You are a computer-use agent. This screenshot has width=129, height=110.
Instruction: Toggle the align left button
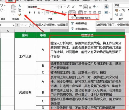pos(80,12)
